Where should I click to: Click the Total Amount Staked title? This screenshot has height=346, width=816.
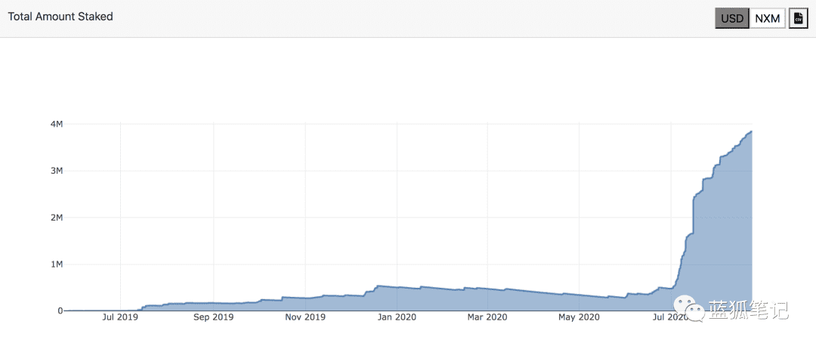pyautogui.click(x=60, y=17)
